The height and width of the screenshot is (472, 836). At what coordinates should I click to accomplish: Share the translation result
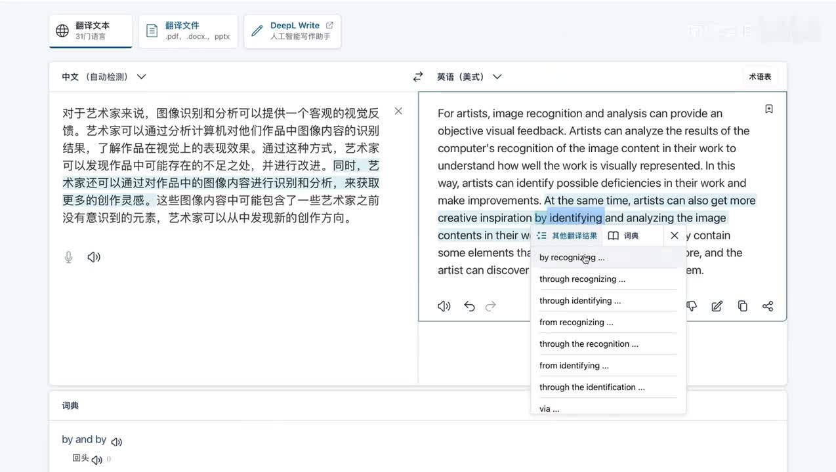pyautogui.click(x=767, y=306)
